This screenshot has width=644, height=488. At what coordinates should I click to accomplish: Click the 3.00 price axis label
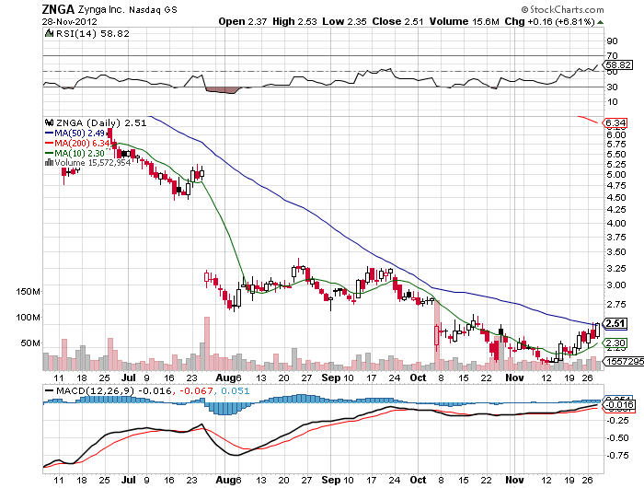pyautogui.click(x=616, y=285)
